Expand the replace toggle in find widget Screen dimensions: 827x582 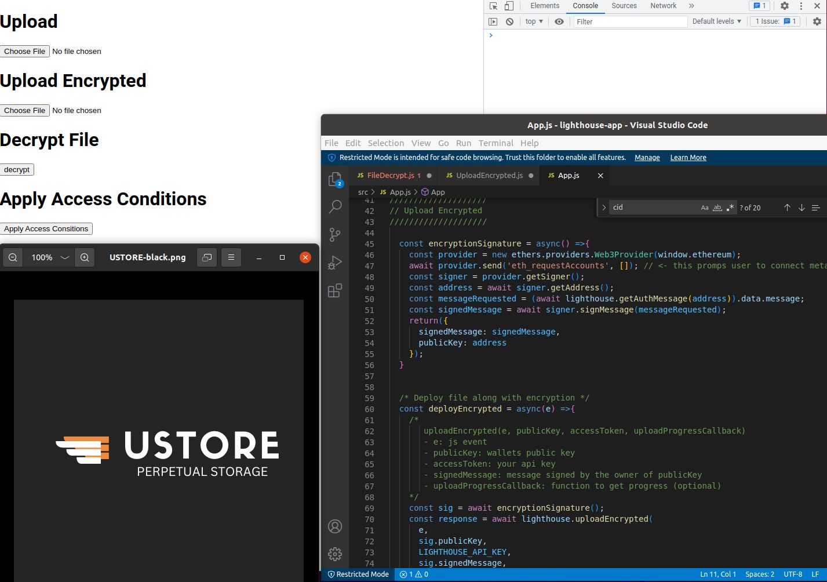tap(604, 208)
